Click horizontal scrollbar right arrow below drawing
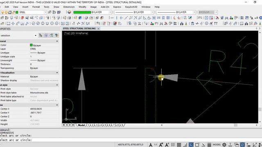This screenshot has width=262, height=147. click(x=257, y=125)
